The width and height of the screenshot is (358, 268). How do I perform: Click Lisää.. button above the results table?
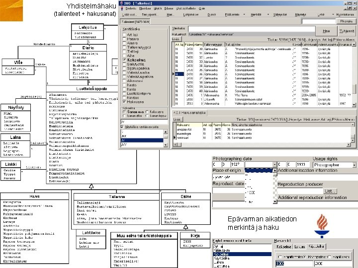(x=176, y=39)
